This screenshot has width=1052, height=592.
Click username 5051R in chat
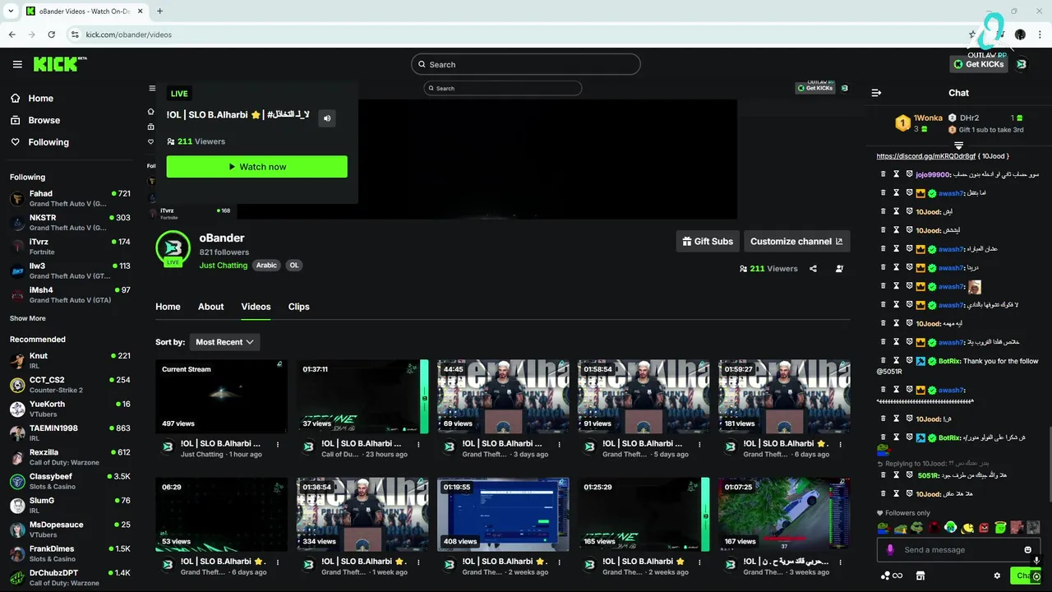click(928, 475)
